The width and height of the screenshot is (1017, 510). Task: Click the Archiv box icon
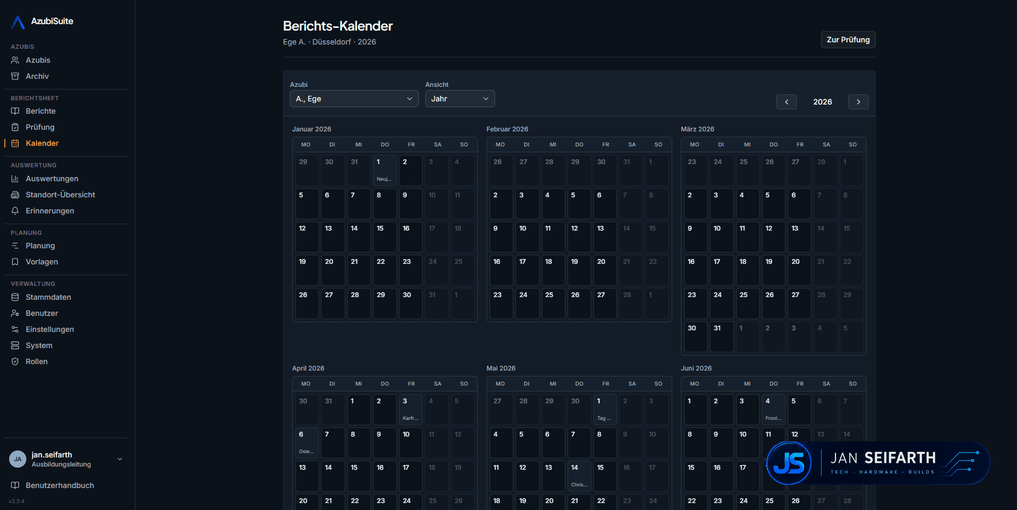click(x=15, y=76)
